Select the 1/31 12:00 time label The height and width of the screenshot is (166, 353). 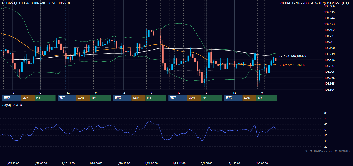pos(179,163)
